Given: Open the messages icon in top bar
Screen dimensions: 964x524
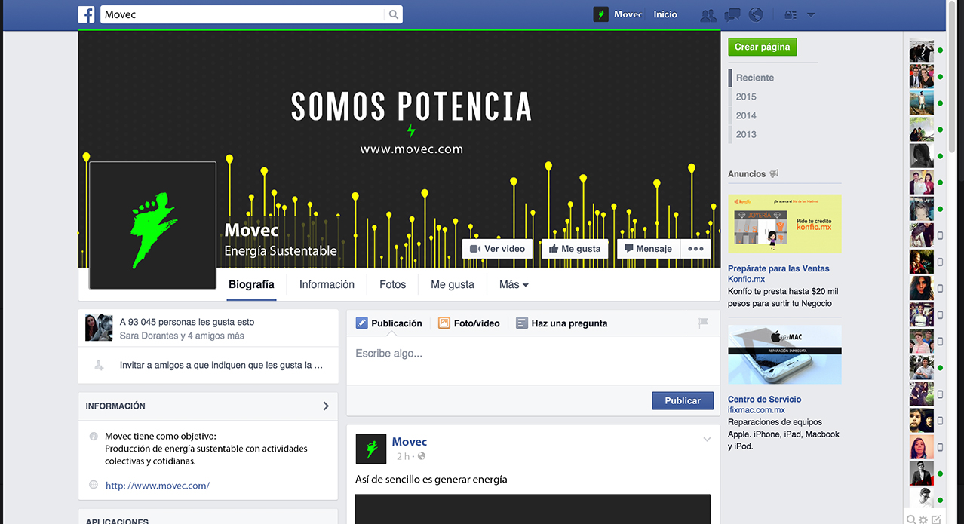Looking at the screenshot, I should pos(732,15).
